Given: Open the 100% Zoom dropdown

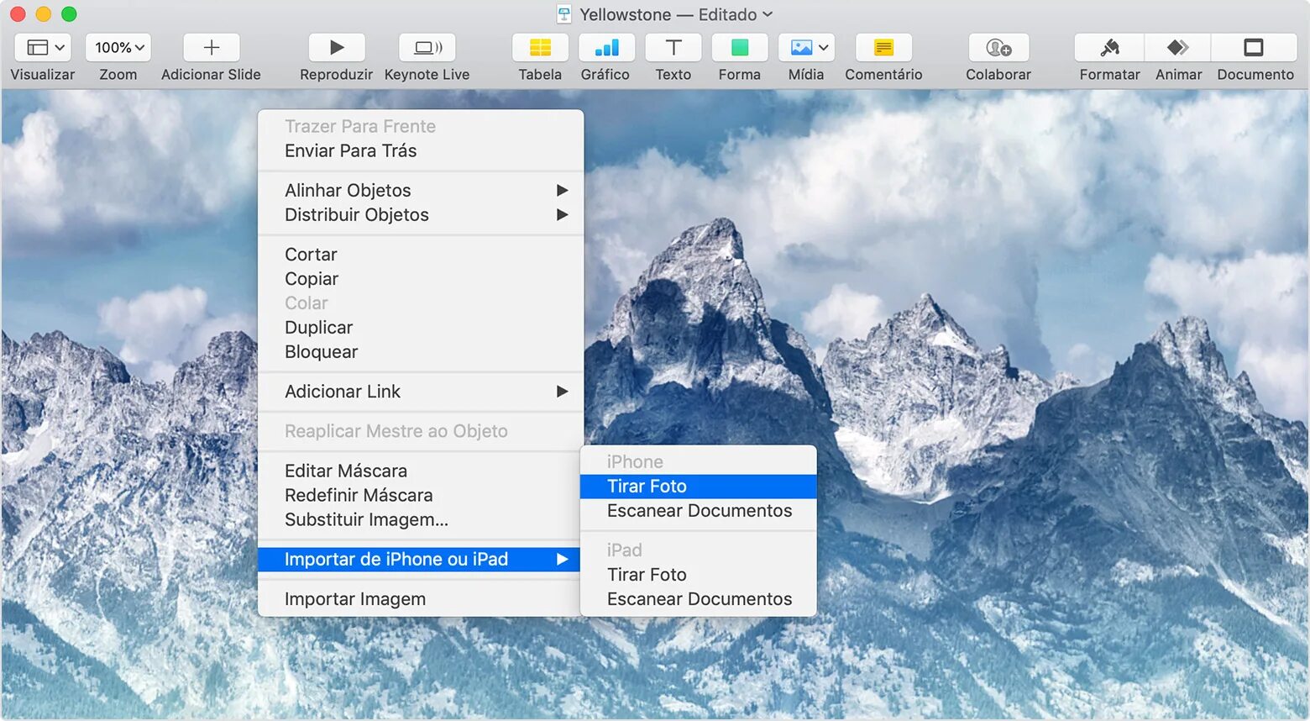Looking at the screenshot, I should 118,48.
